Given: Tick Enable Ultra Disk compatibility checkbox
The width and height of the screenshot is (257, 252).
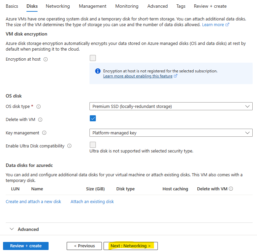Looking at the screenshot, I should point(93,145).
